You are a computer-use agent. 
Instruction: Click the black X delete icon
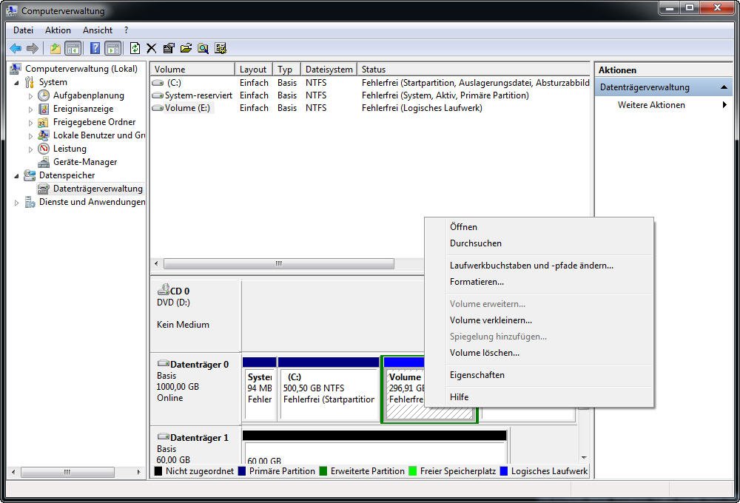(x=152, y=48)
